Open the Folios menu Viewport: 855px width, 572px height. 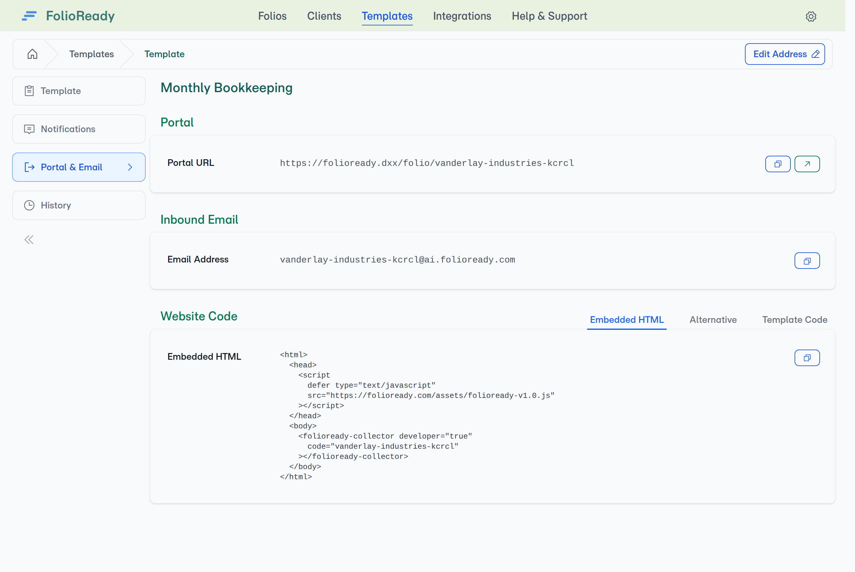272,16
